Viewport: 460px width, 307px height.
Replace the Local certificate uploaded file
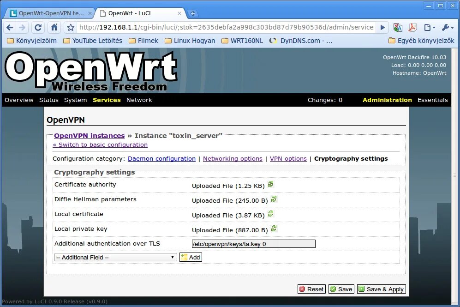(271, 214)
